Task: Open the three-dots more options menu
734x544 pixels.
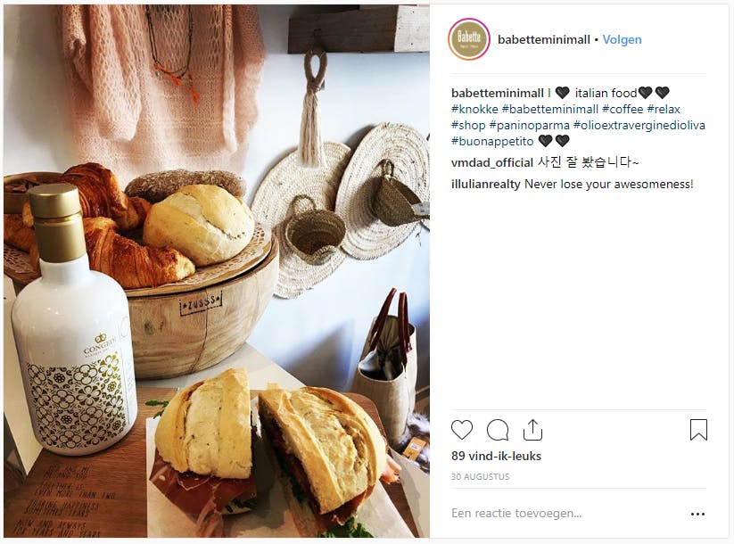Action: pos(697,514)
